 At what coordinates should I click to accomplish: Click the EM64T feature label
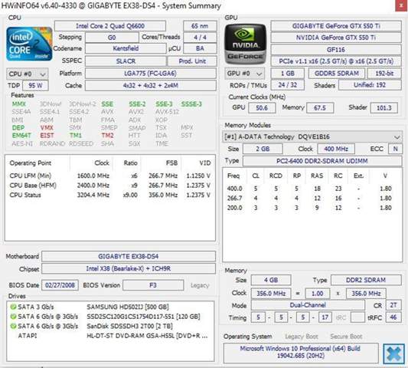coord(21,136)
